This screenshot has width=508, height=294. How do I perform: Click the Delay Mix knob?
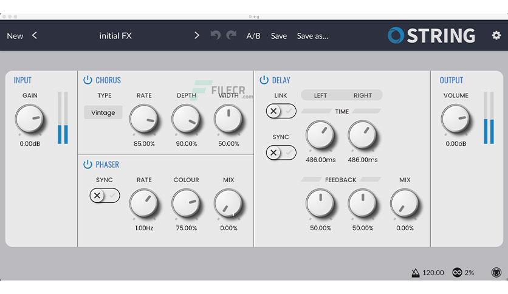coord(405,203)
